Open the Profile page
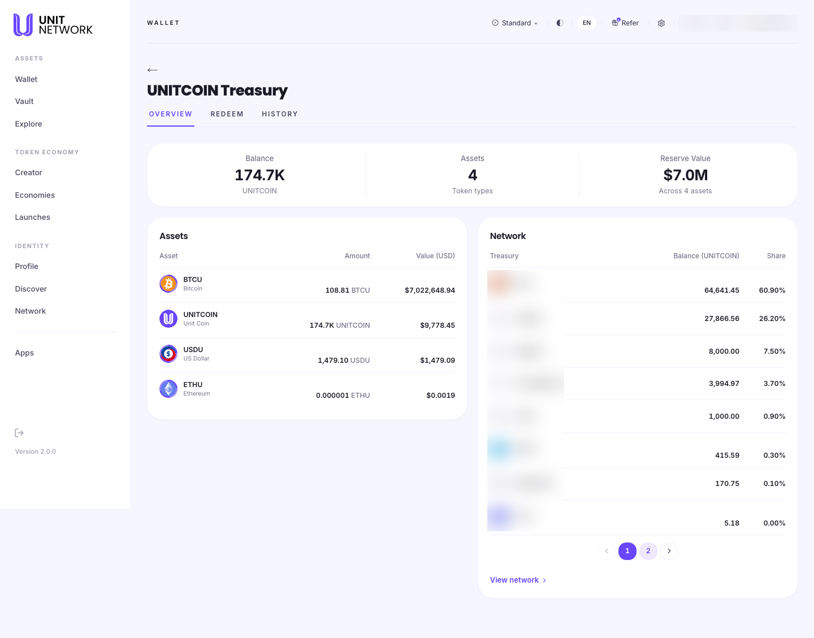 pos(27,267)
